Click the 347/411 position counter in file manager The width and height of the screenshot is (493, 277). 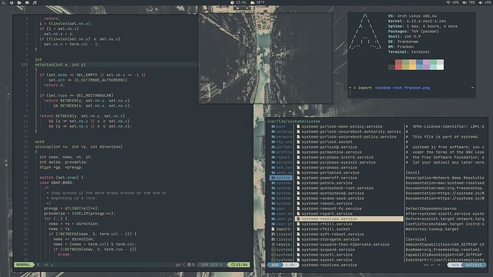click(474, 265)
